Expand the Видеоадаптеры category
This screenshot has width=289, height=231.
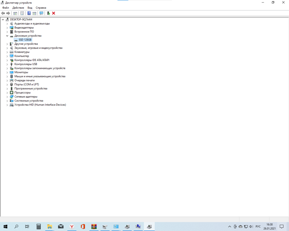(7, 28)
